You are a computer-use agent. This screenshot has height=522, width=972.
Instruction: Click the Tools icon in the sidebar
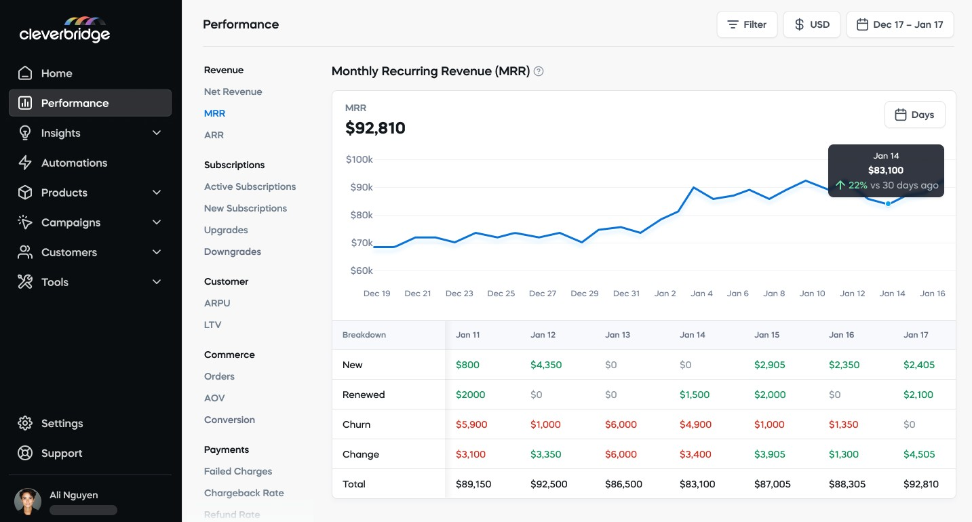click(24, 281)
